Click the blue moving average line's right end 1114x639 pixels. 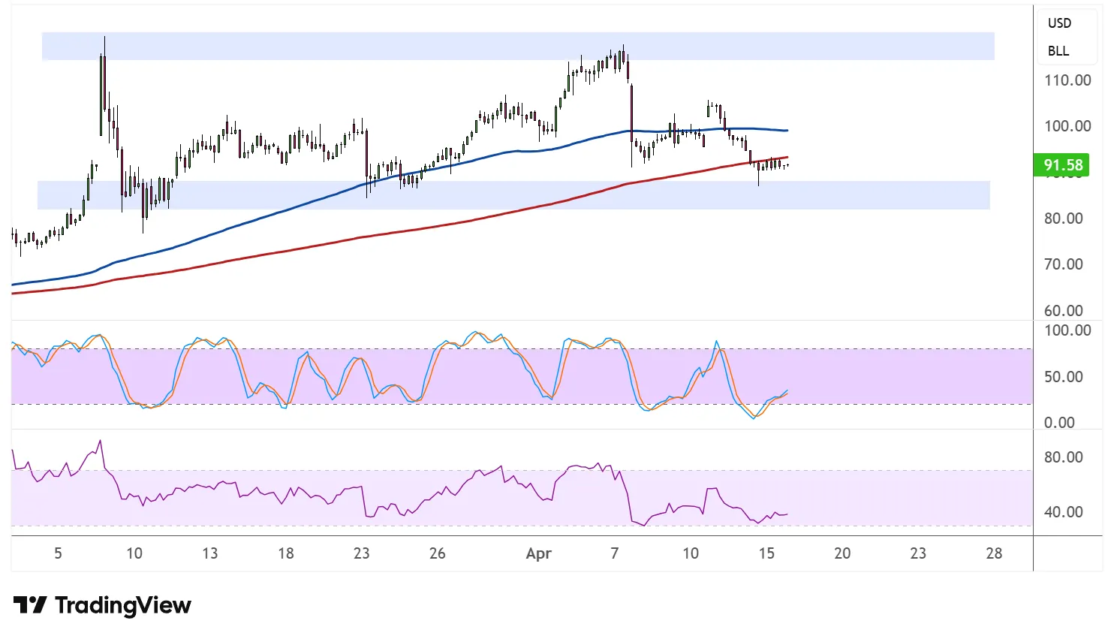(784, 131)
